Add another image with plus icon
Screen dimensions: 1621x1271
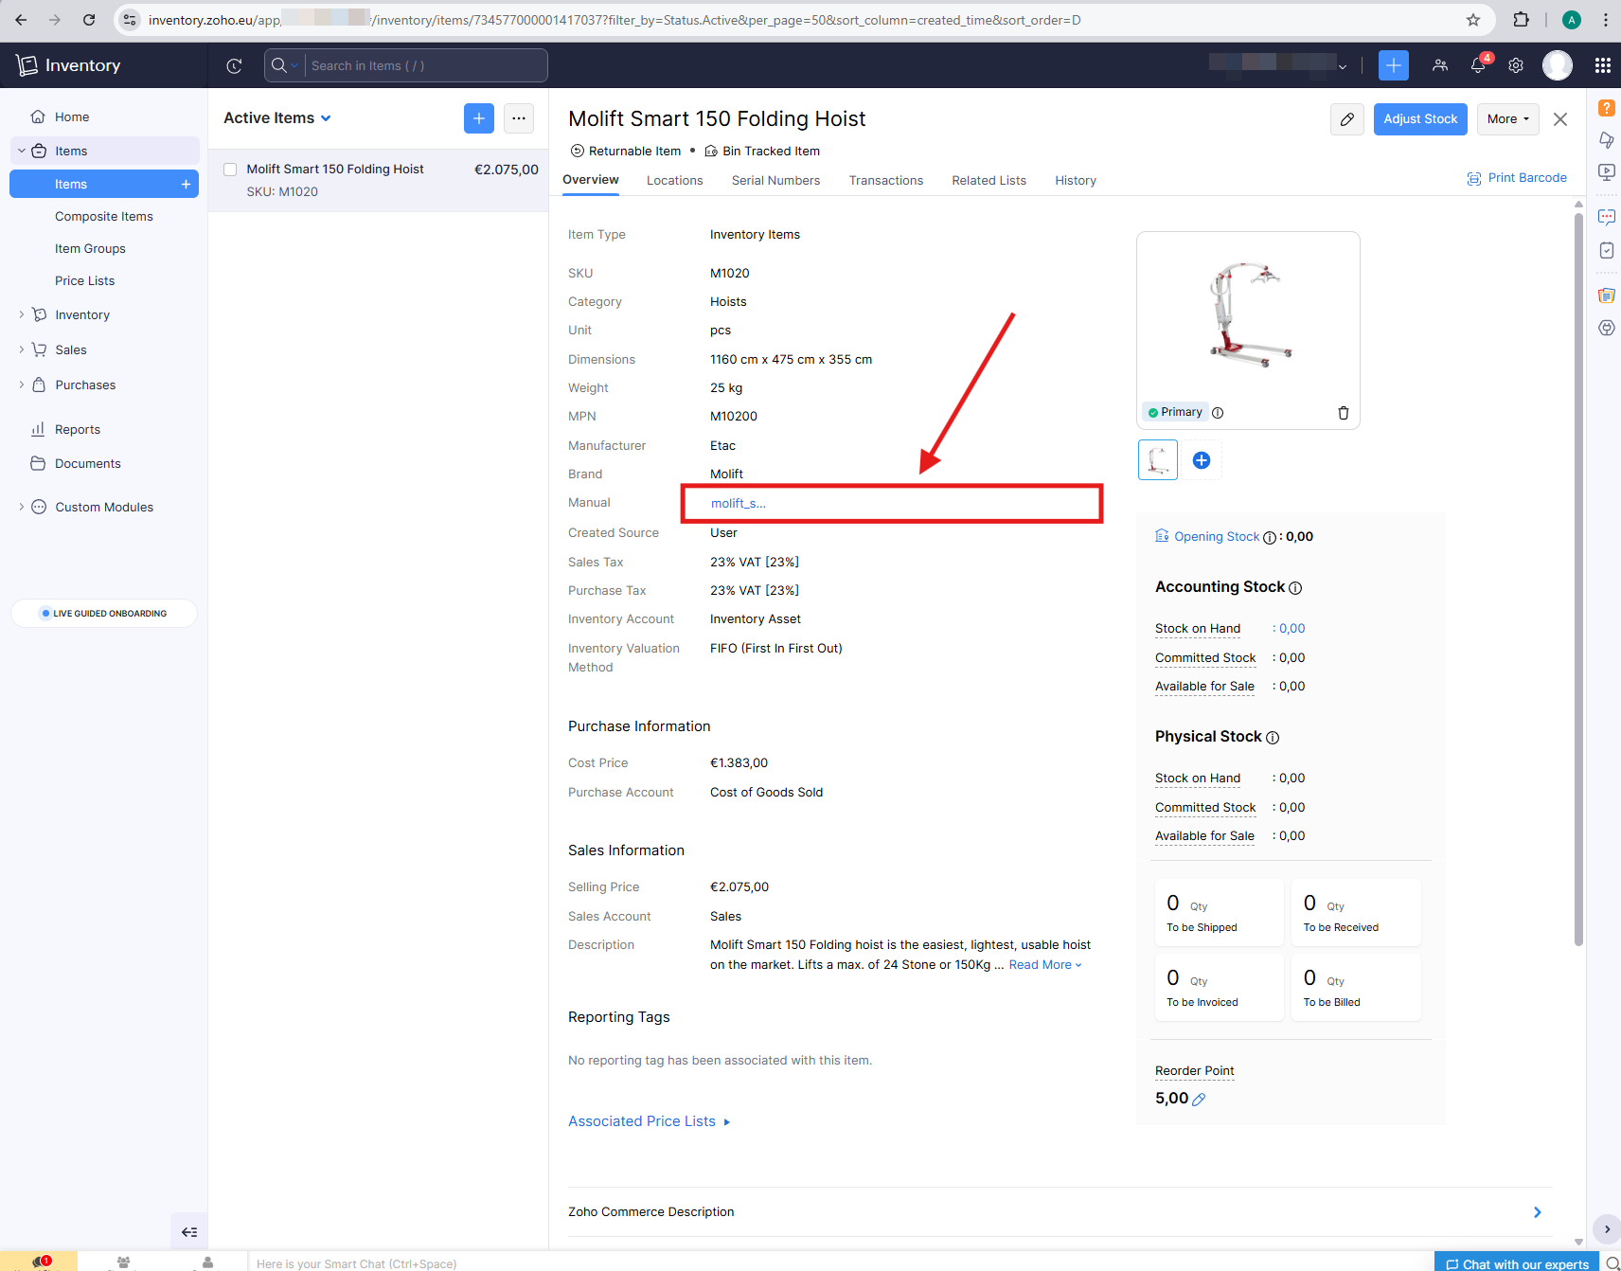(x=1201, y=460)
